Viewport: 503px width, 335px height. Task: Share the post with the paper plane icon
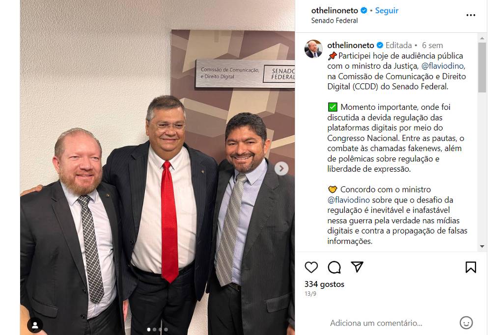357,267
